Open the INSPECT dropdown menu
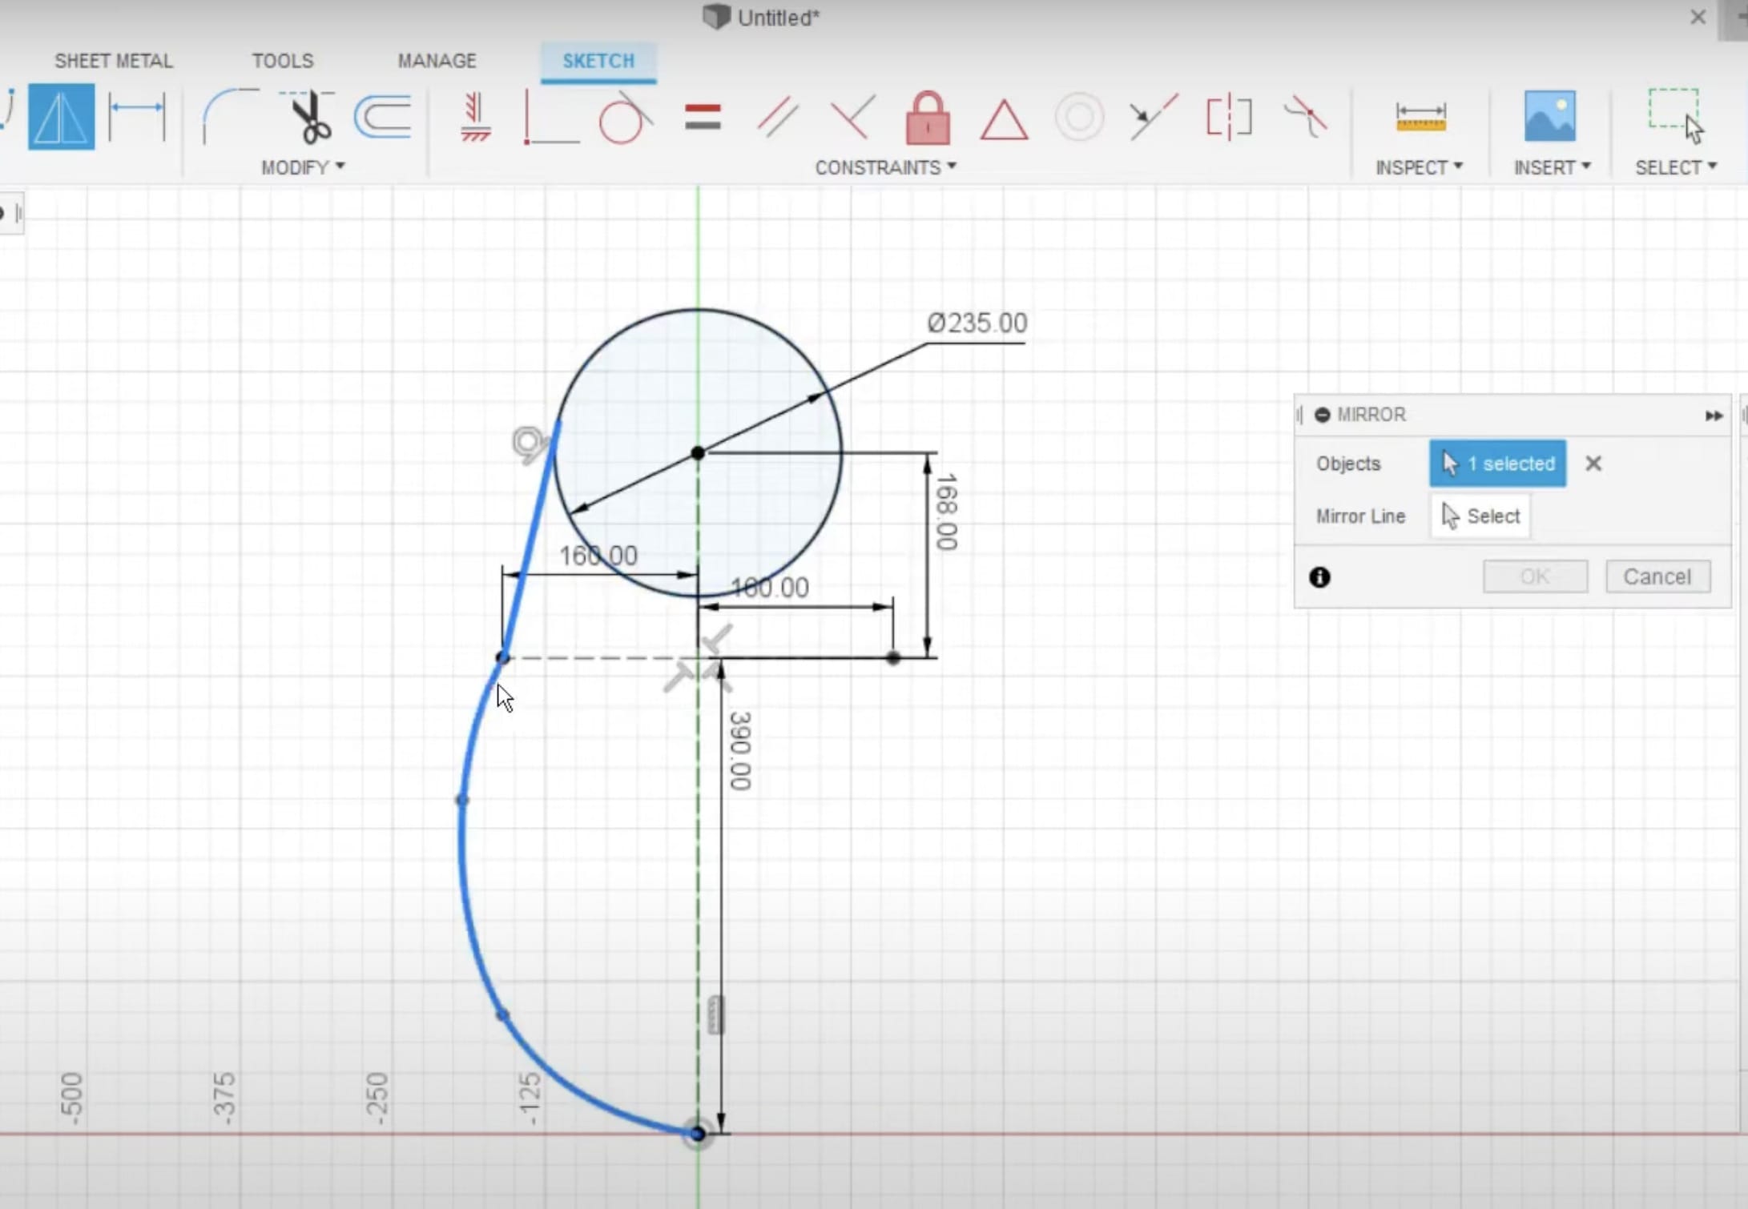Viewport: 1748px width, 1209px height. pyautogui.click(x=1419, y=167)
